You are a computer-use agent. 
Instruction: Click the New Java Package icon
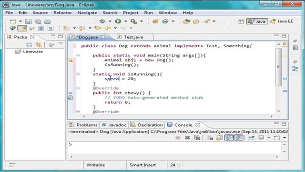tap(155, 21)
